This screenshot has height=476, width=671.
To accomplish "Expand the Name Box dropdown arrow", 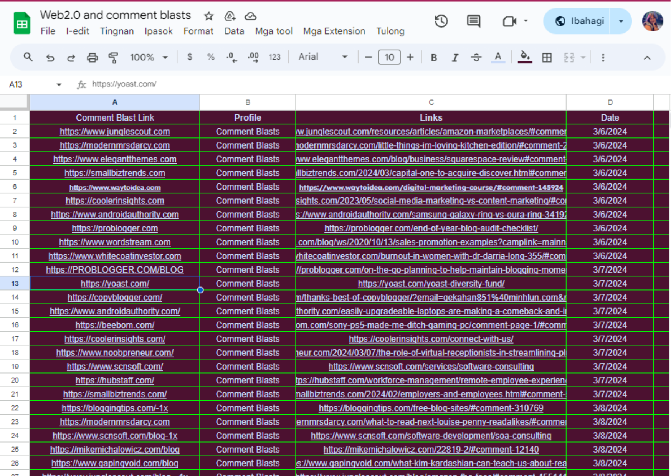I will (x=59, y=84).
